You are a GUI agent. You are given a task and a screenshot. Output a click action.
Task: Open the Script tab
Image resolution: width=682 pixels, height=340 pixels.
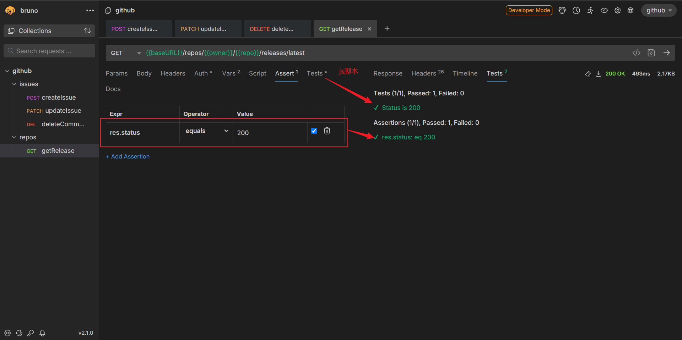pyautogui.click(x=258, y=73)
